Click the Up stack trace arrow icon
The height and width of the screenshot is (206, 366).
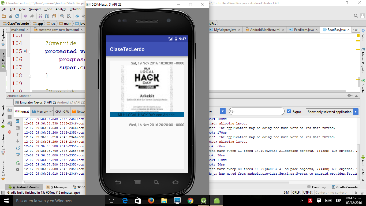(18, 134)
